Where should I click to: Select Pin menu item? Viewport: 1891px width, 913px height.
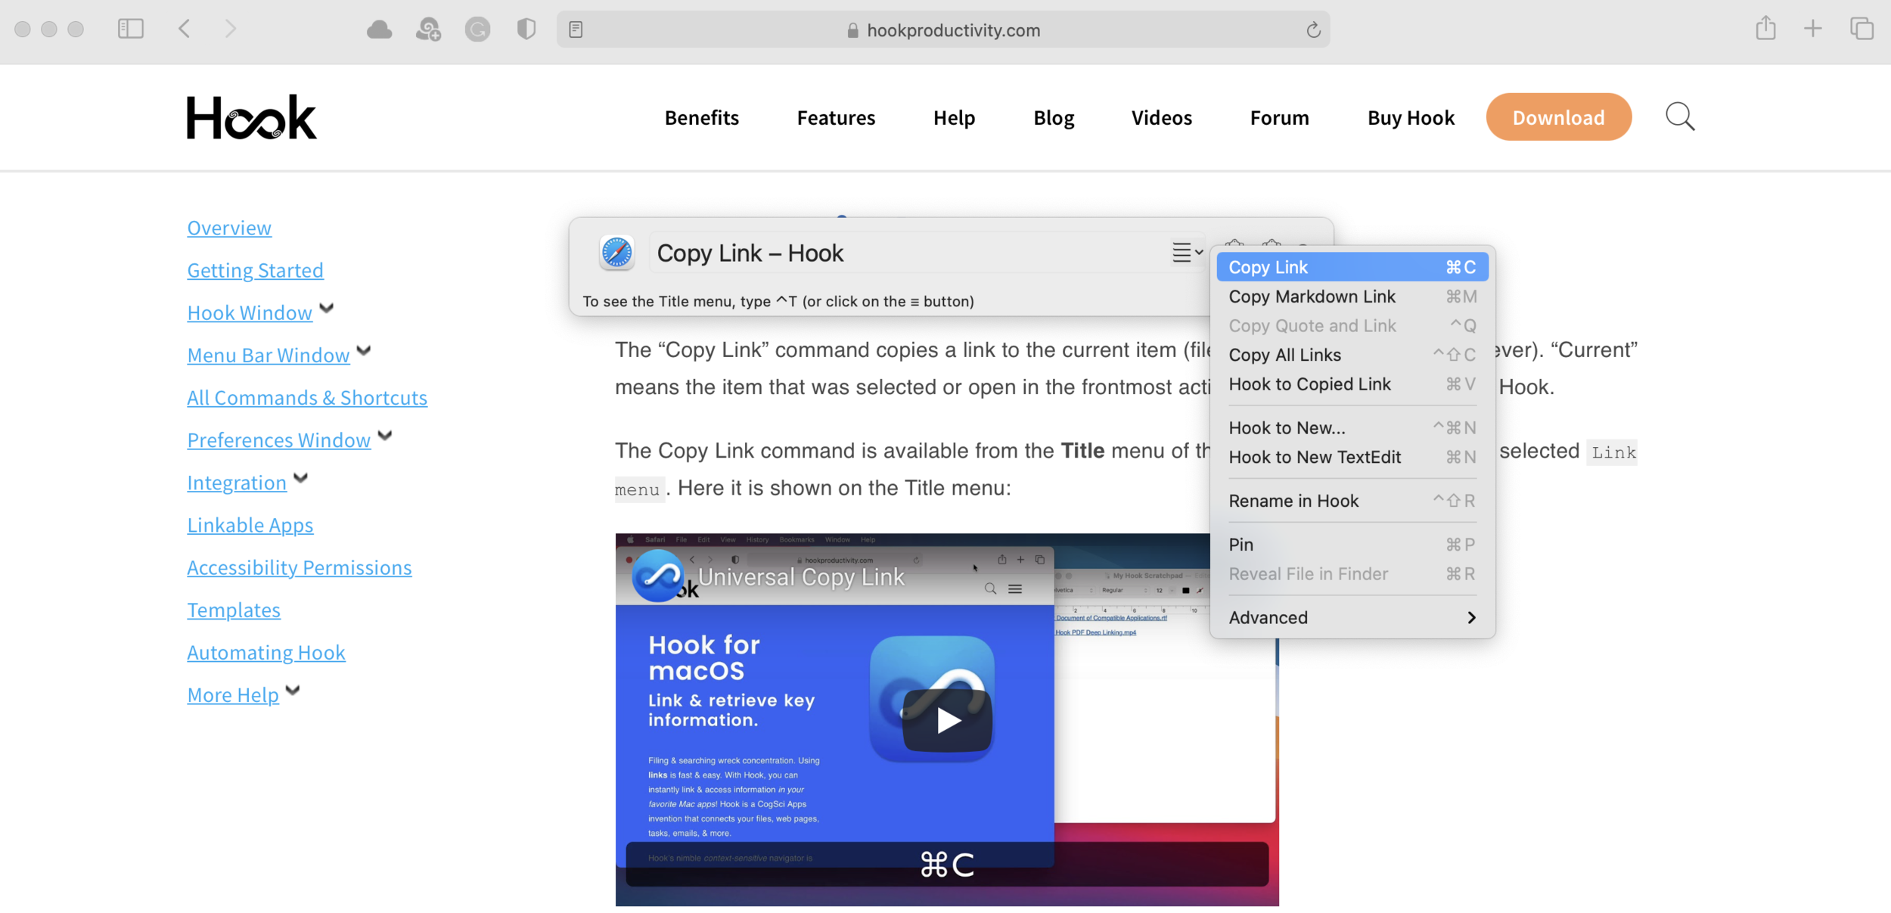pos(1352,545)
